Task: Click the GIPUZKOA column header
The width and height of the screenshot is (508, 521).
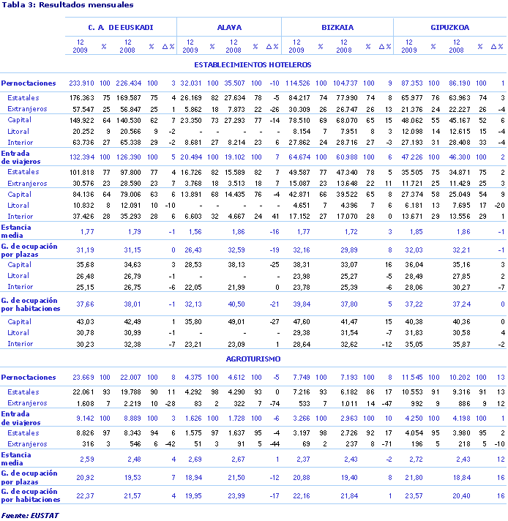Action: (451, 27)
